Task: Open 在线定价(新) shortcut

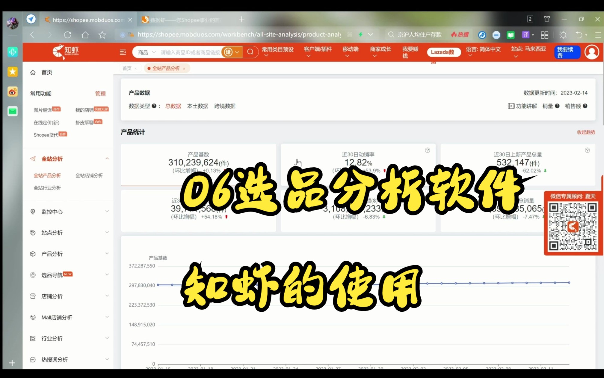Action: tap(46, 122)
